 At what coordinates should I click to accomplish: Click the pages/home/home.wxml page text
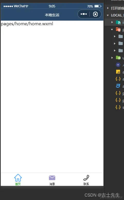[27, 24]
